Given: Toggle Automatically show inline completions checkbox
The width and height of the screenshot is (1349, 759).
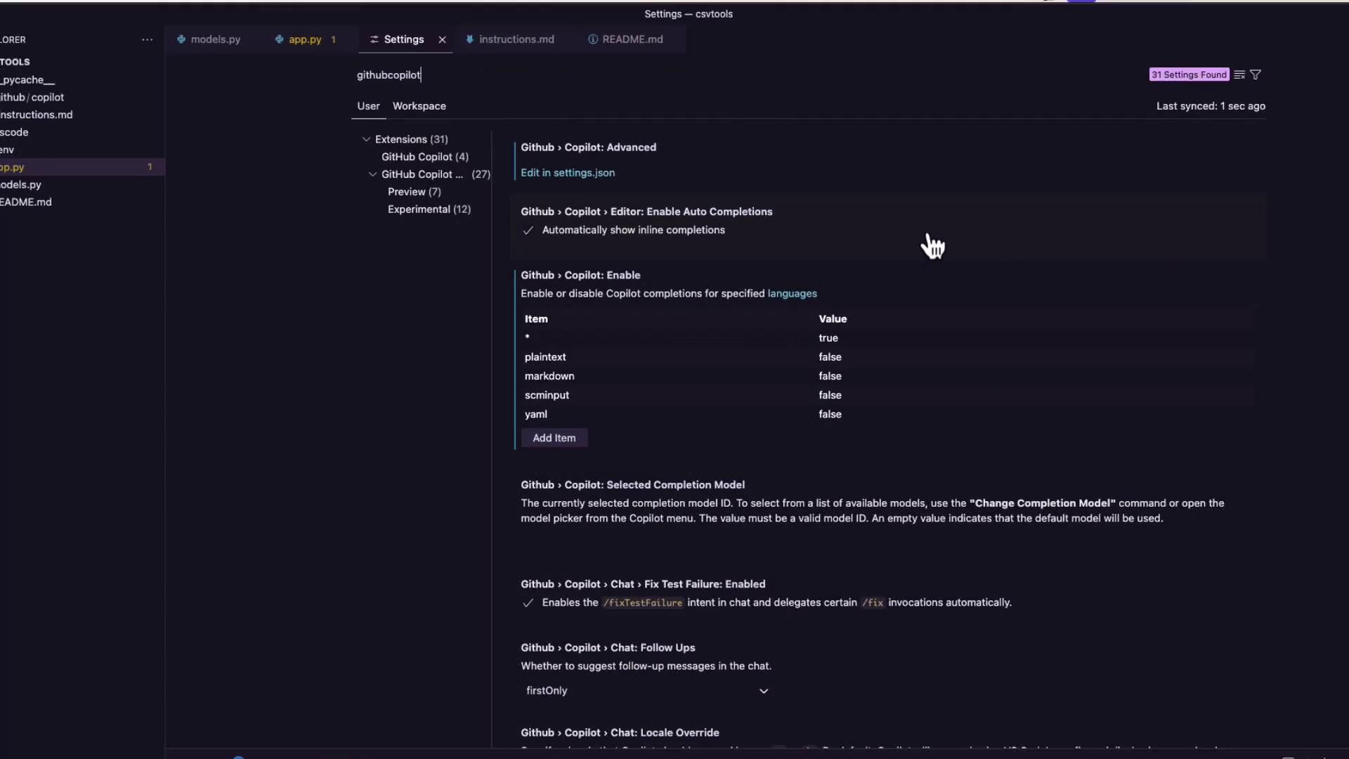Looking at the screenshot, I should (528, 231).
